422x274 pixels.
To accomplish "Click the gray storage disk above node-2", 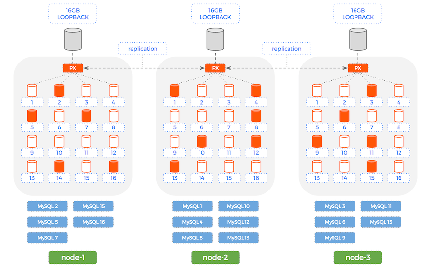I will [215, 39].
